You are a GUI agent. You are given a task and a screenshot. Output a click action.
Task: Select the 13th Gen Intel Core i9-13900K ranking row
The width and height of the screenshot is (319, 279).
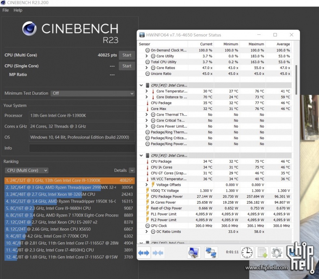(x=69, y=181)
